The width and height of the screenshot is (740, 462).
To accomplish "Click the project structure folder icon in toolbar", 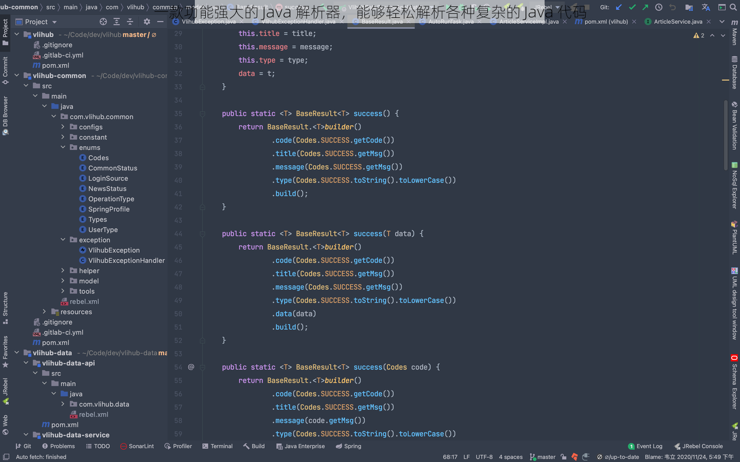I will (689, 8).
